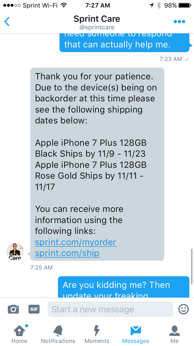
Task: Tap the Sprint Care avatar photo
Action: coord(15,251)
